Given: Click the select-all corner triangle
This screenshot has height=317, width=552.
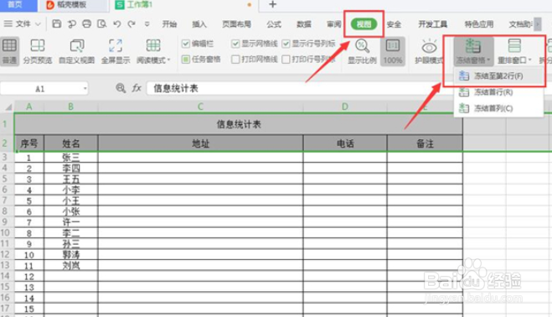Looking at the screenshot, I should pos(8,107).
